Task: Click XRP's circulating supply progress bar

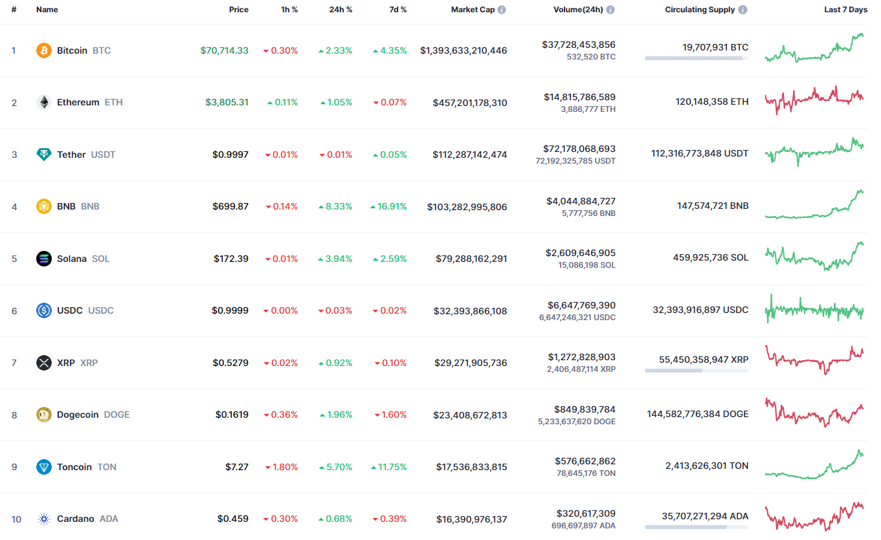Action: pos(696,371)
